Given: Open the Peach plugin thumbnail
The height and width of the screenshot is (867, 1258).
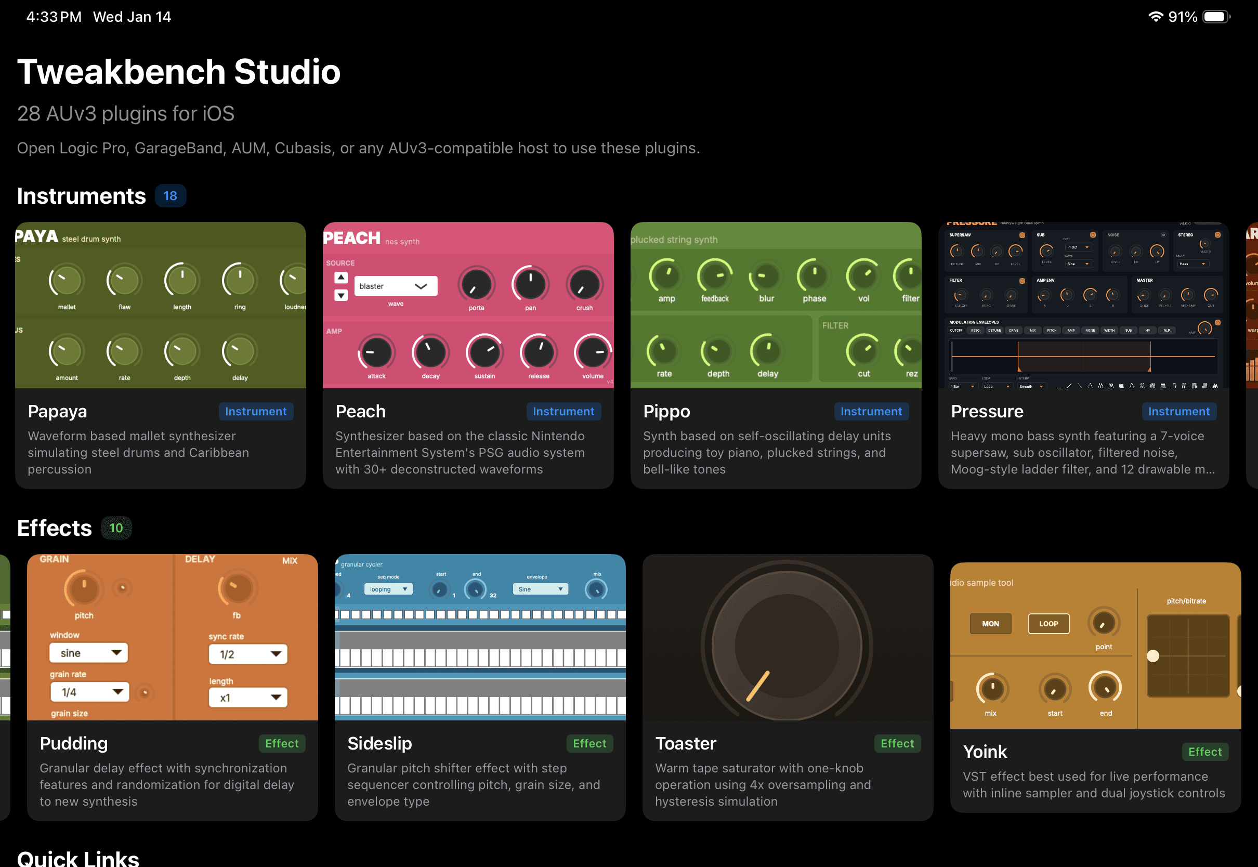Looking at the screenshot, I should point(468,305).
